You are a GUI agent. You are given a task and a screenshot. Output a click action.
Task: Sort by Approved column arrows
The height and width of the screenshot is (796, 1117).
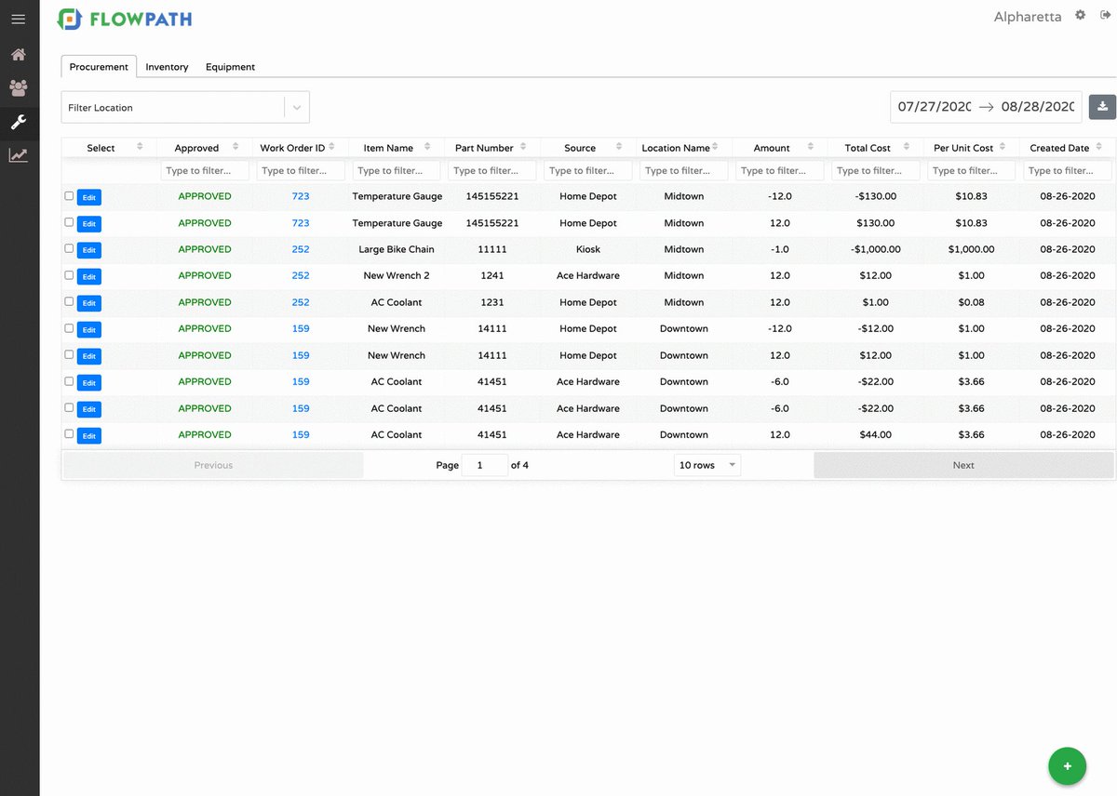[236, 147]
